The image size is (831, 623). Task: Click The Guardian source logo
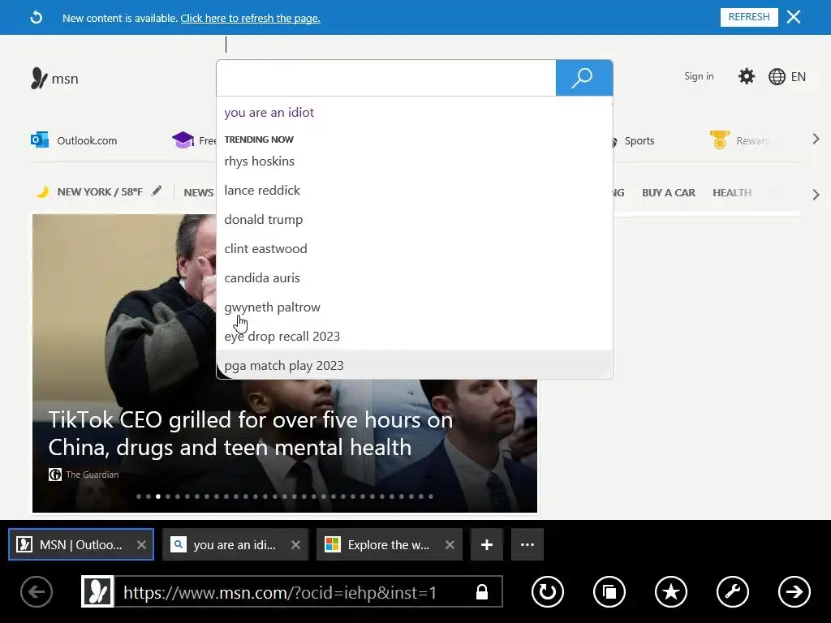click(x=55, y=475)
